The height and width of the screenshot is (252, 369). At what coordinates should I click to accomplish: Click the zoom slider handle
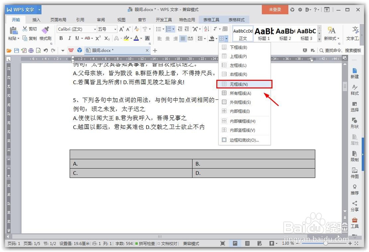click(x=325, y=243)
